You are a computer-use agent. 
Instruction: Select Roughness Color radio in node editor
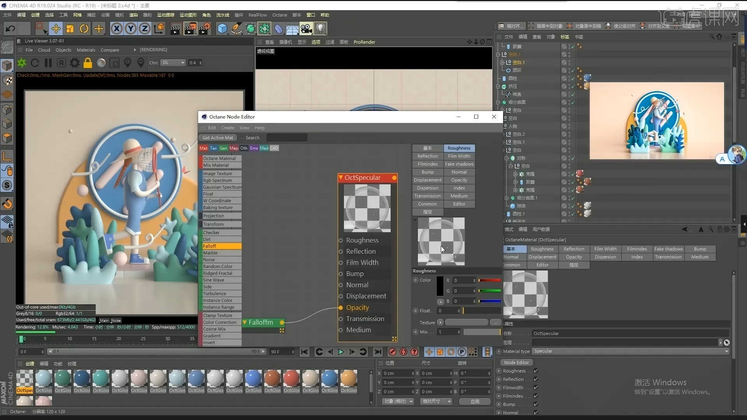pyautogui.click(x=416, y=280)
